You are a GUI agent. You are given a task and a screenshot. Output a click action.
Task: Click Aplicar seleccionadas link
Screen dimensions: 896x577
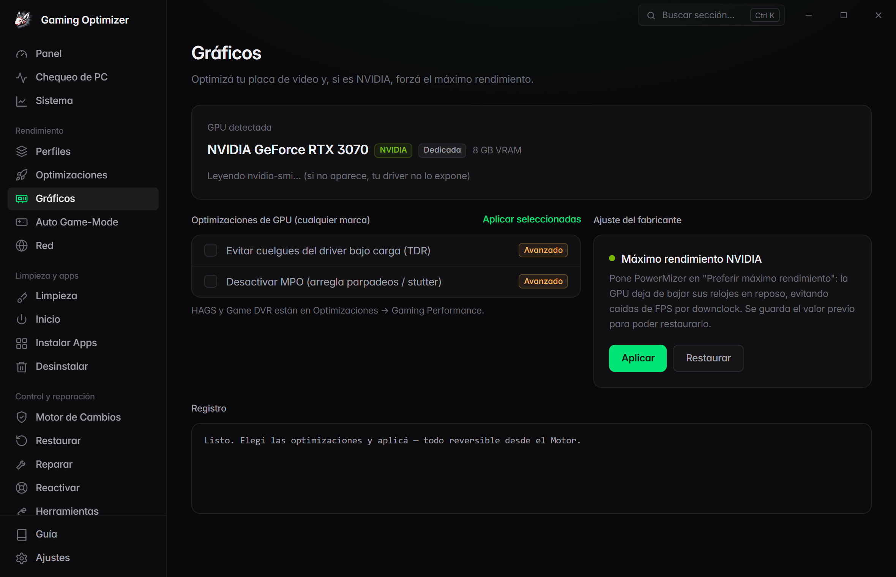532,219
